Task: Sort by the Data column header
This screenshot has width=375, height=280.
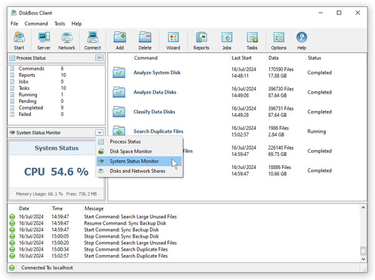Action: 273,58
